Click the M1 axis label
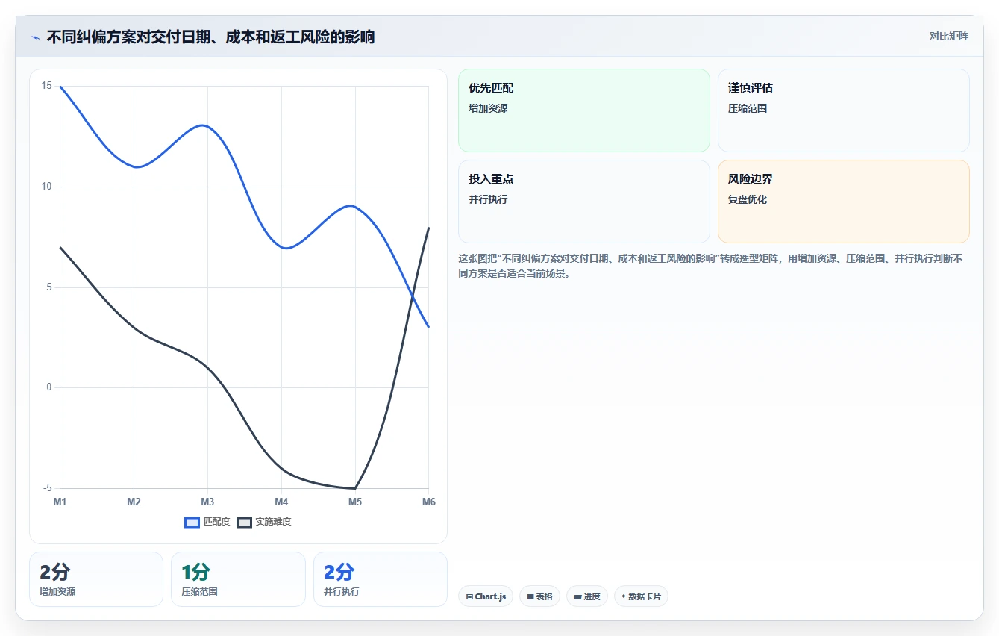 tap(60, 502)
